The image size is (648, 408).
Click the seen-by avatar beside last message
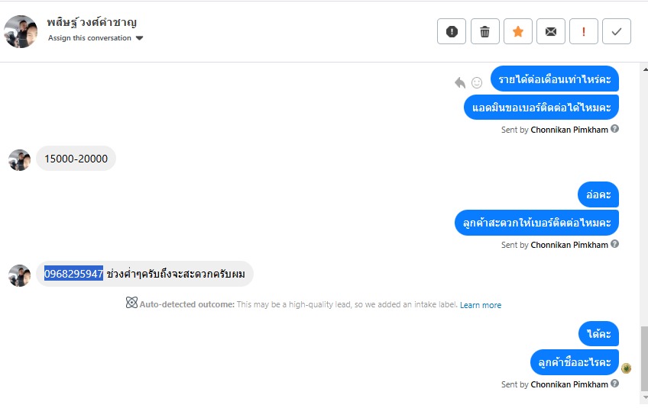point(627,368)
